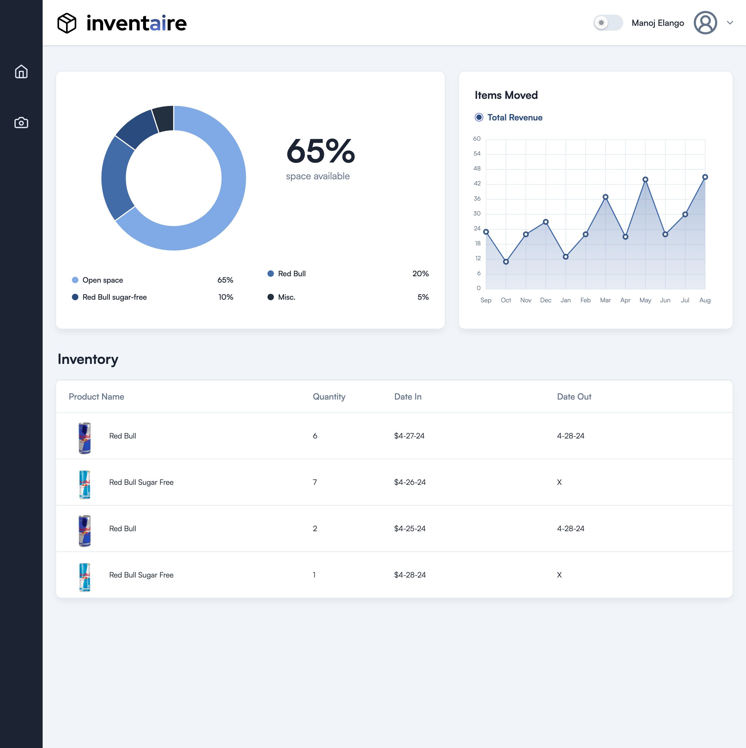Click the inventaire box logo icon
746x748 pixels.
67,23
